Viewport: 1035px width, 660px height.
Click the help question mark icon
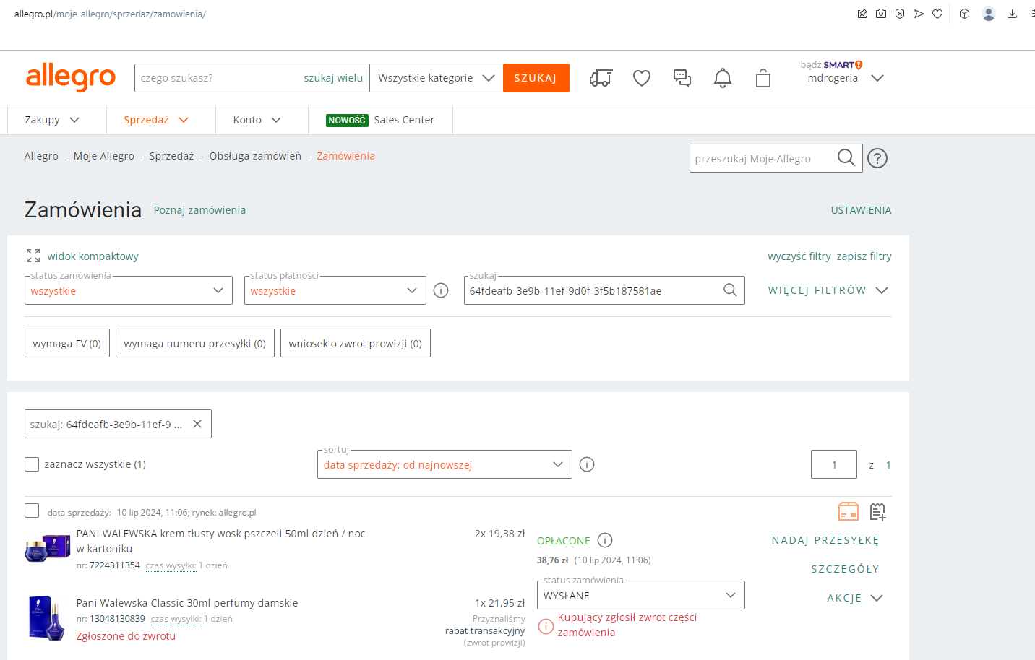pos(877,158)
